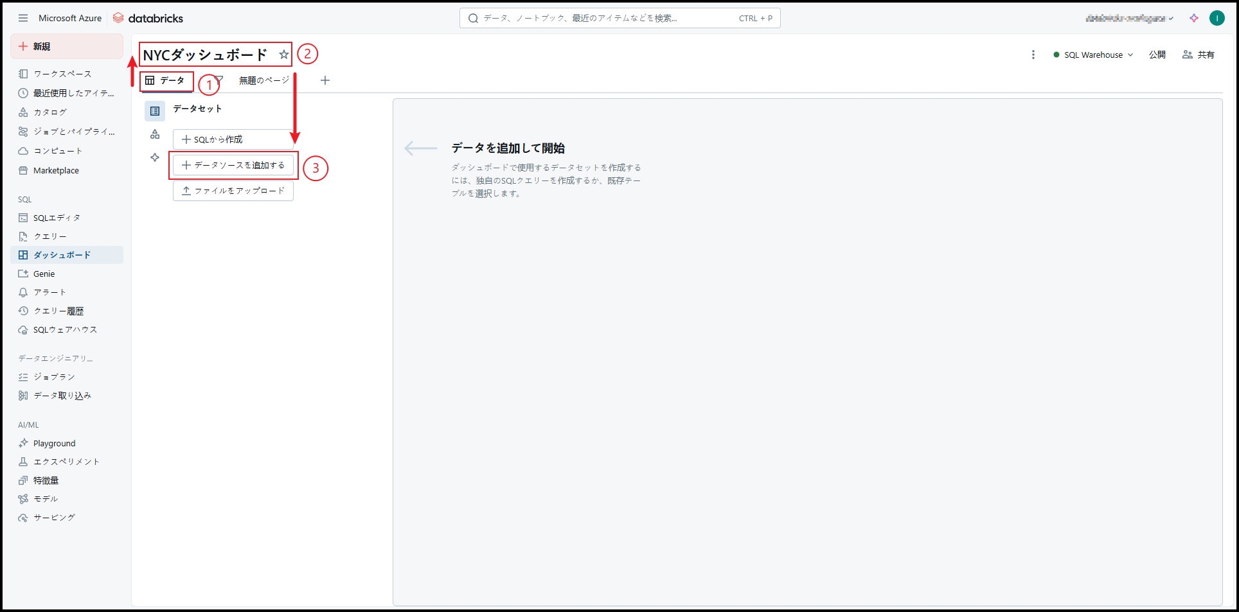Open 特徴量 in the sidebar
This screenshot has height=612, width=1239.
click(x=67, y=480)
